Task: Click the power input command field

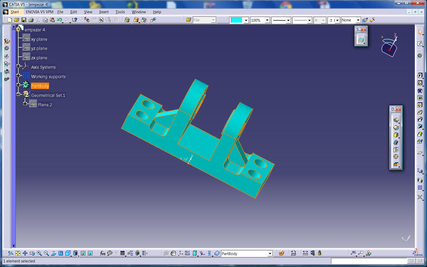Action: (369, 261)
